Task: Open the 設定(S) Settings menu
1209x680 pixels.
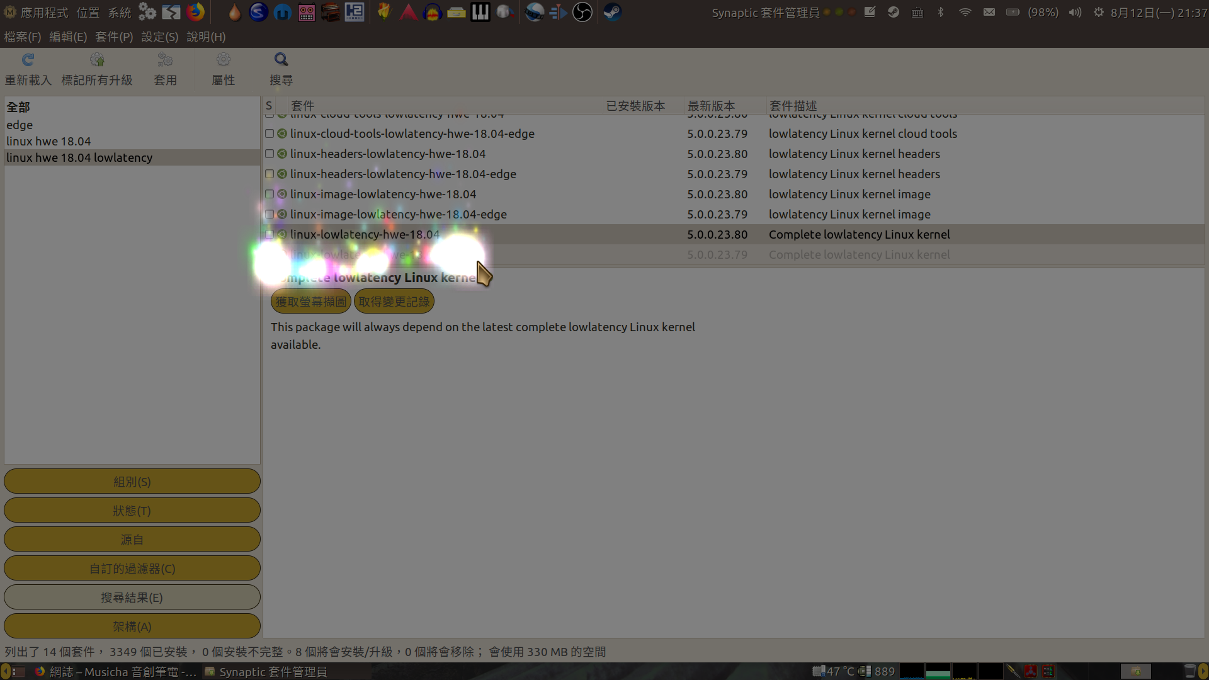Action: pos(160,37)
